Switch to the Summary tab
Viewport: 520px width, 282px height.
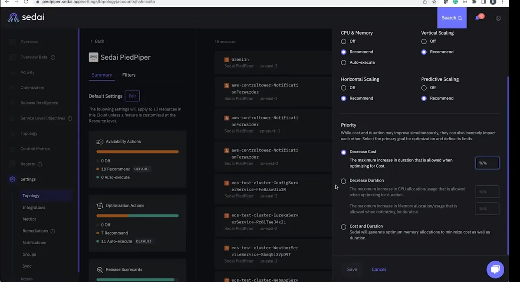coord(102,75)
